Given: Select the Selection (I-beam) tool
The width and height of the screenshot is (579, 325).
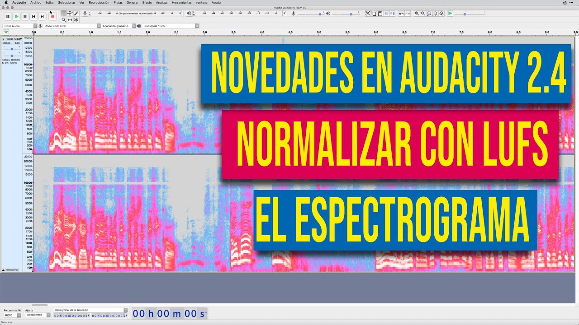Looking at the screenshot, I should click(64, 14).
